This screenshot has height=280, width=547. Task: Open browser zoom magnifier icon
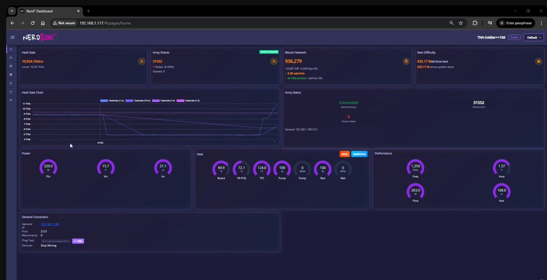click(452, 23)
